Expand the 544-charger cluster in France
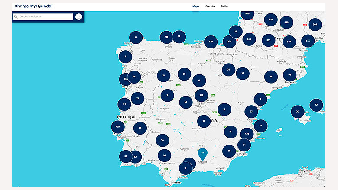The image size is (338, 190). pos(315,25)
